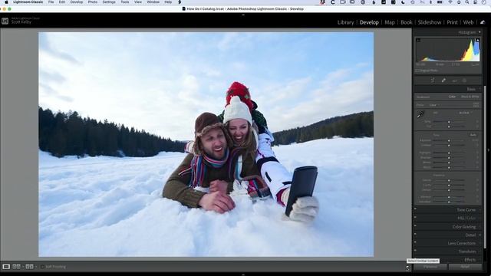
Task: Toggle the Tone Curve panel switch
Action: pyautogui.click(x=416, y=209)
